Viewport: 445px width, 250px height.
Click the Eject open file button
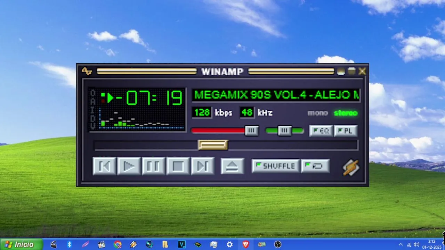coord(232,166)
